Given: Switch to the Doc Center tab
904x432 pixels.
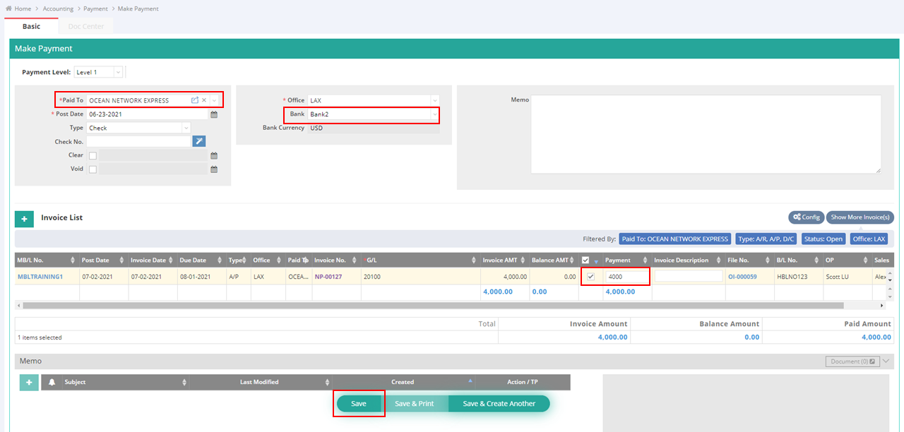Looking at the screenshot, I should click(86, 26).
